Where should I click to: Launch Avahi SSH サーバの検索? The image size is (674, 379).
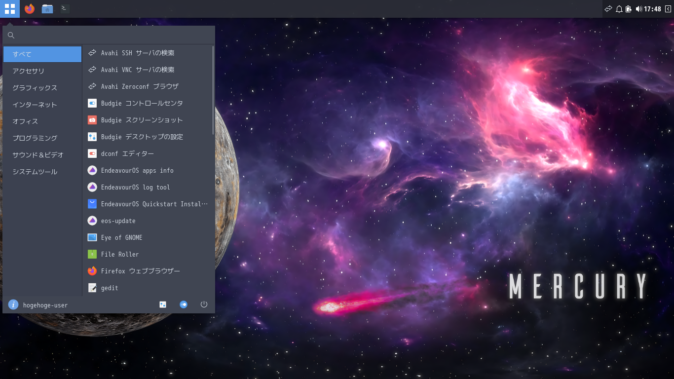click(x=147, y=53)
